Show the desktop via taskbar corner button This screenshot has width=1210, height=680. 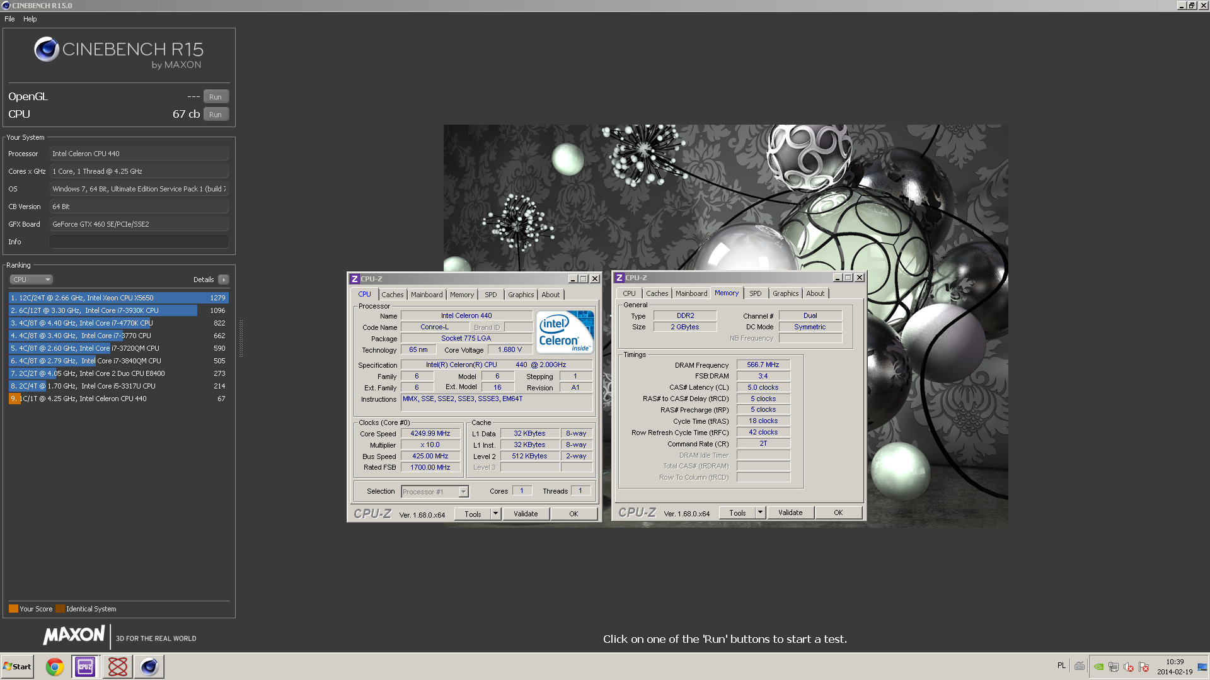click(1202, 667)
